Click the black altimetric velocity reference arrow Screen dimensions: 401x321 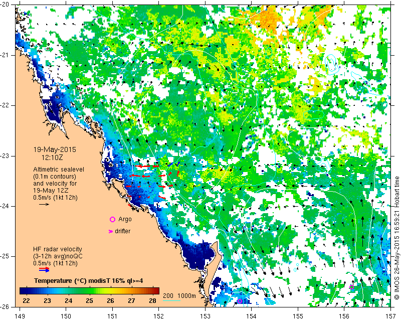(x=44, y=204)
